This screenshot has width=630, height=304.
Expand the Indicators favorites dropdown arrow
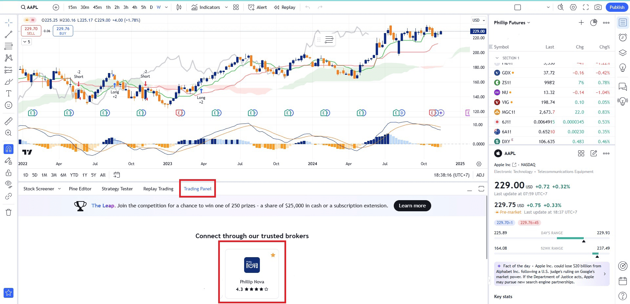click(x=226, y=7)
